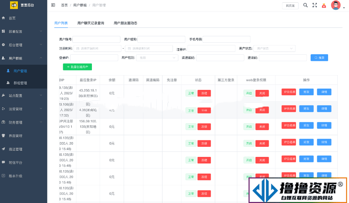Click the icon beside 运营管理

click(x=3, y=109)
